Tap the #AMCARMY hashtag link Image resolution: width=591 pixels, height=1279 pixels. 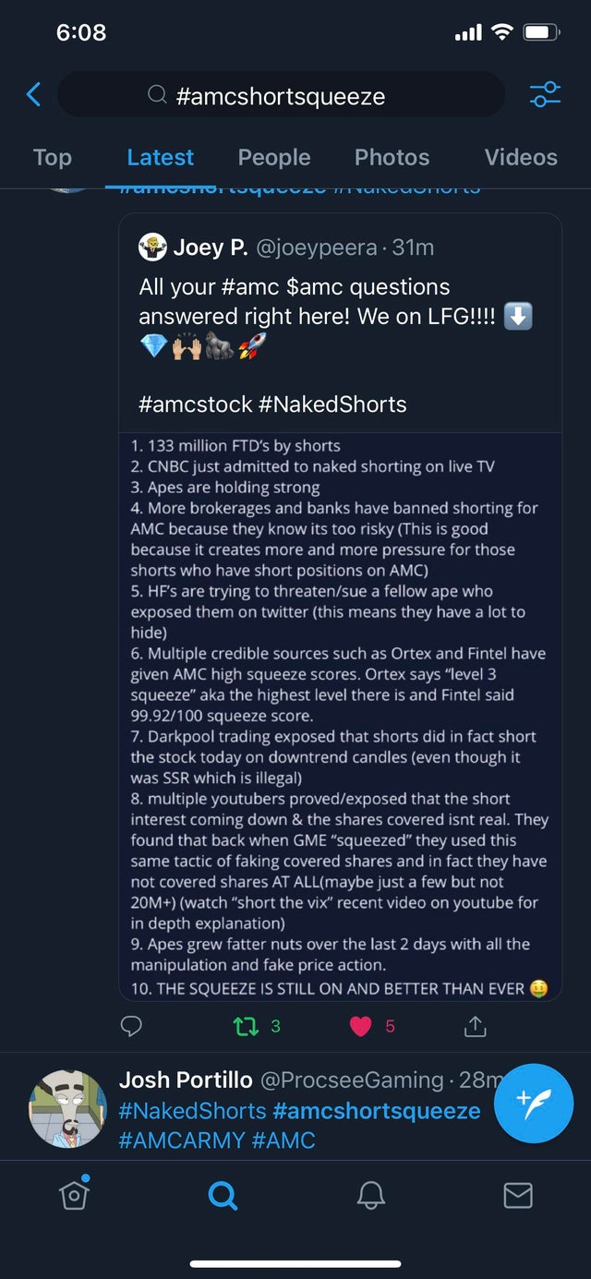click(179, 1140)
